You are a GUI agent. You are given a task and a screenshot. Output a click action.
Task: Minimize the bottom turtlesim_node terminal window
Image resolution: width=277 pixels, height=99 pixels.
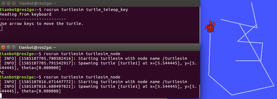(8, 47)
